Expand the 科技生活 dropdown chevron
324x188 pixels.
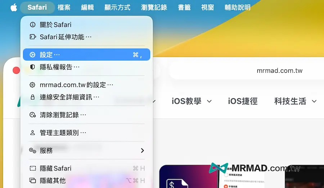pos(314,101)
